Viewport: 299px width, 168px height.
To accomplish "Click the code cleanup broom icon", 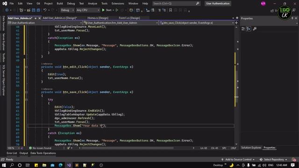I will [x=69, y=148].
